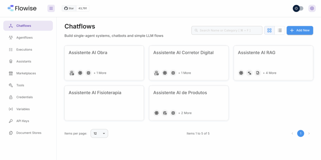Toggle dark mode switch
Image resolution: width=321 pixels, height=160 pixels.
tap(298, 8)
